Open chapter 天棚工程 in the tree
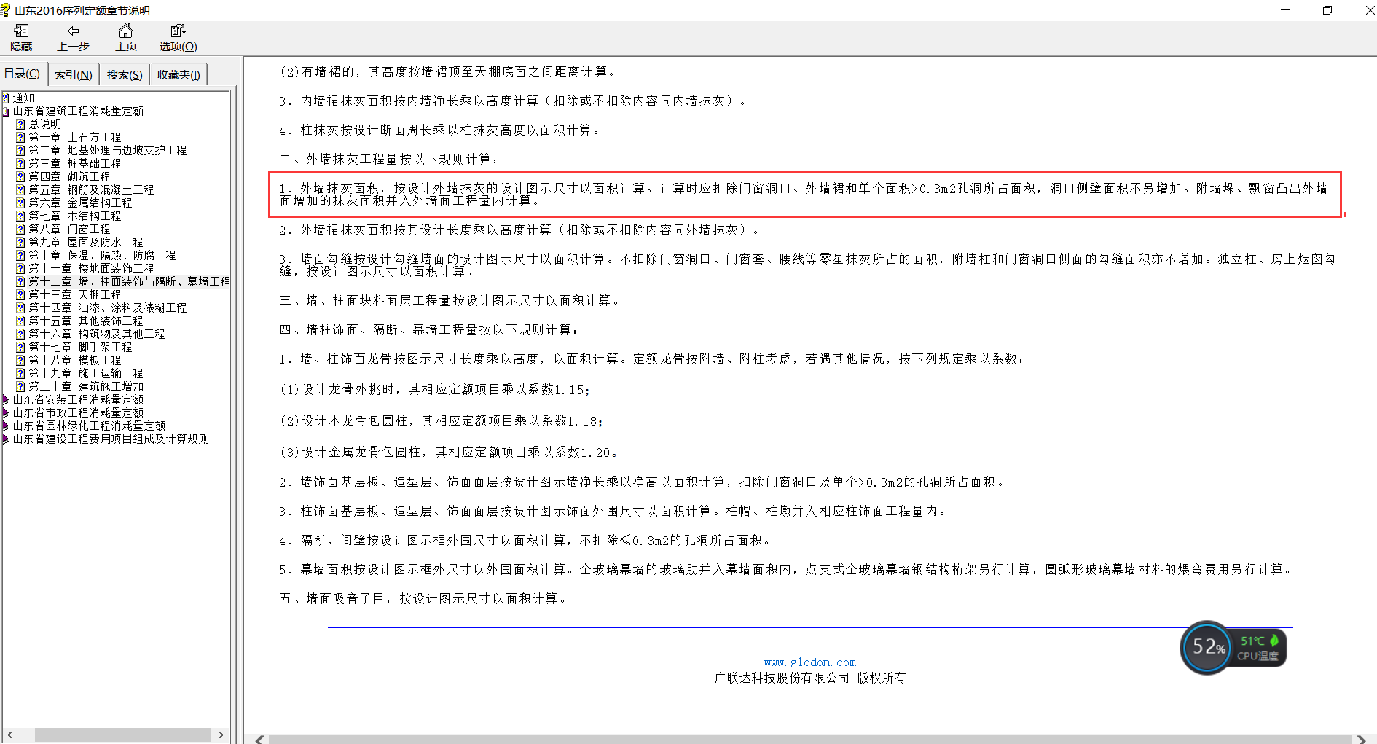1377x744 pixels. click(x=75, y=294)
